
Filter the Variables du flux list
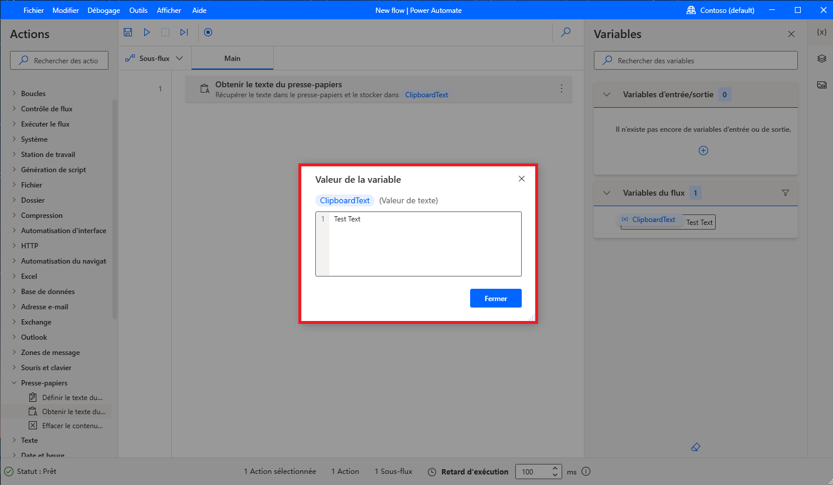pos(785,192)
